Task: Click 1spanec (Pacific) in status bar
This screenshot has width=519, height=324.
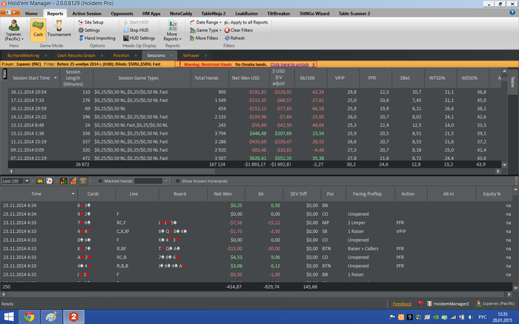Action: (x=495, y=303)
